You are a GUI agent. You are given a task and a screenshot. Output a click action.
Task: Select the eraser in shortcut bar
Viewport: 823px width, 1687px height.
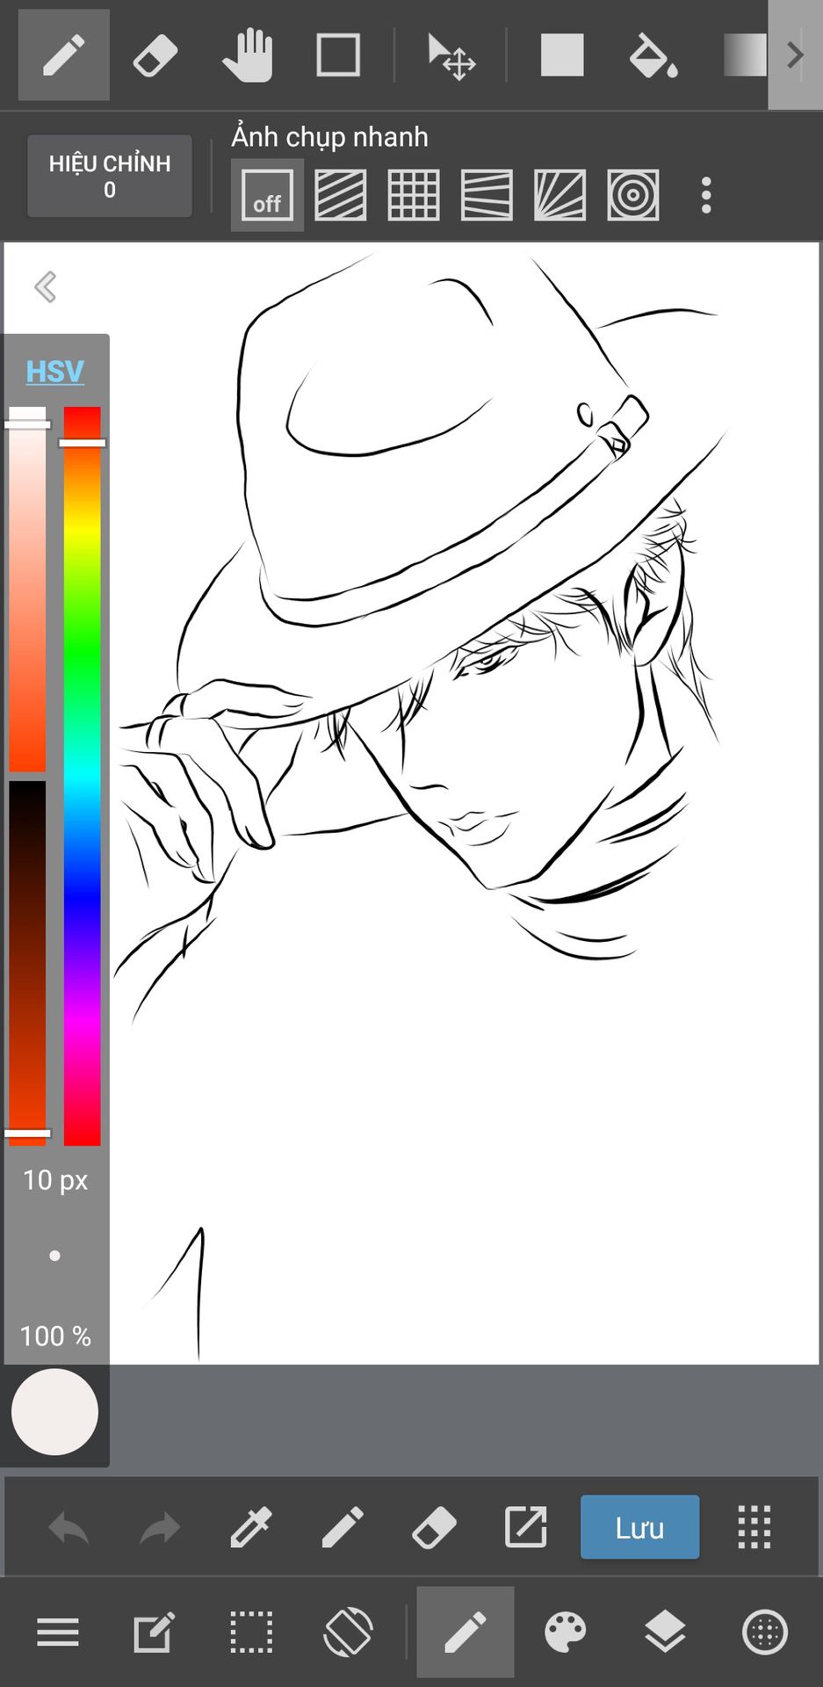click(434, 1527)
